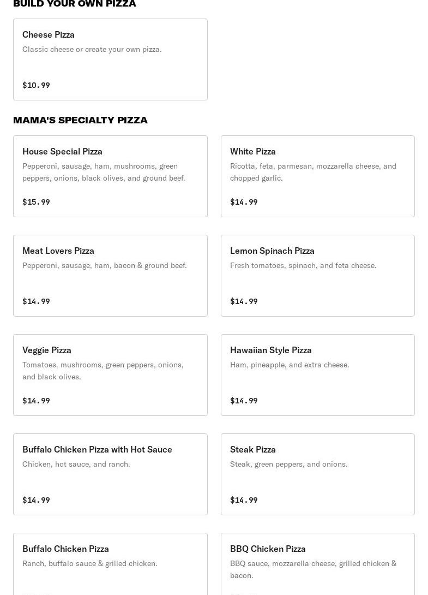
Task: Choose the White Pizza card
Action: click(317, 176)
